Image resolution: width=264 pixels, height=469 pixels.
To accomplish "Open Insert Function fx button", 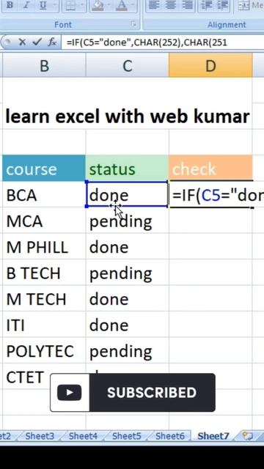I will (x=52, y=43).
